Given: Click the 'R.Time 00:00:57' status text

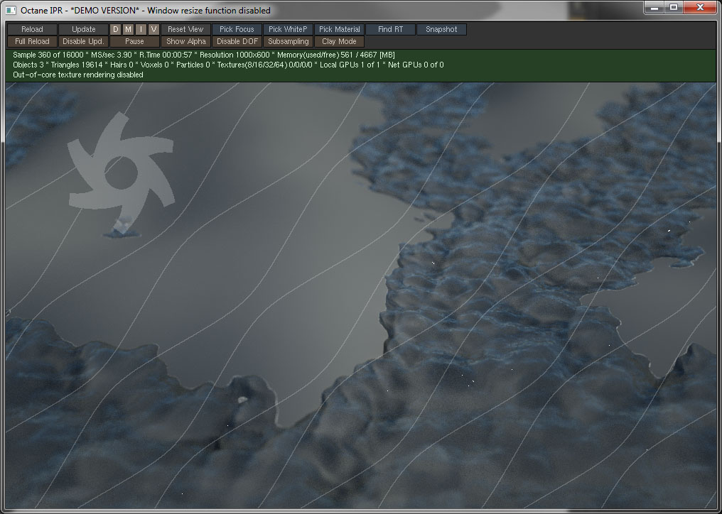Looking at the screenshot, I should point(166,55).
